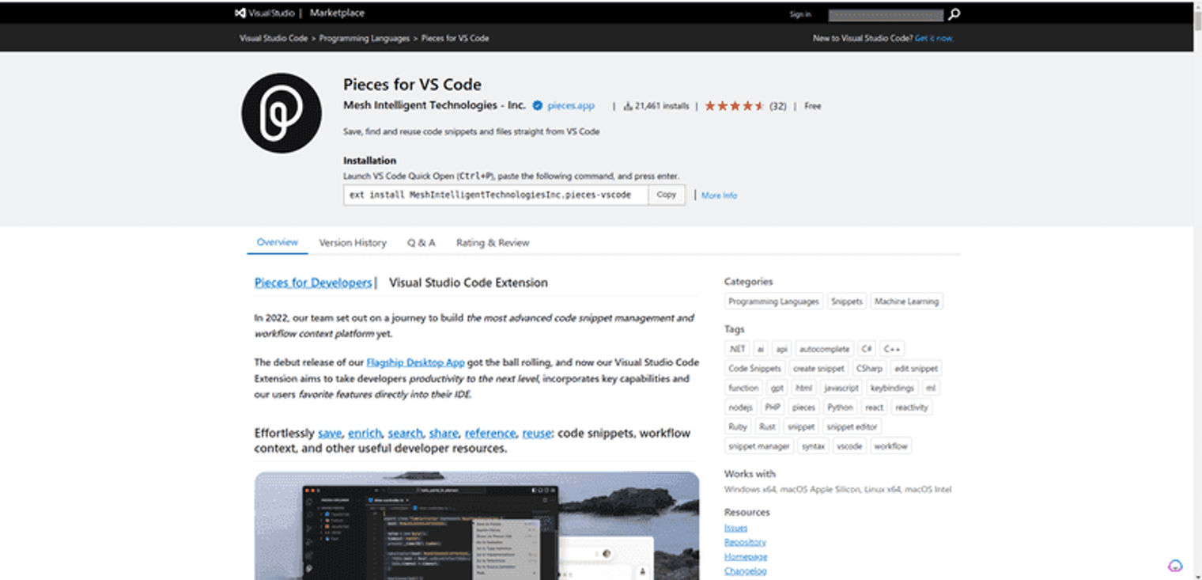Click the Ruby tag
The width and height of the screenshot is (1202, 580).
coord(738,426)
